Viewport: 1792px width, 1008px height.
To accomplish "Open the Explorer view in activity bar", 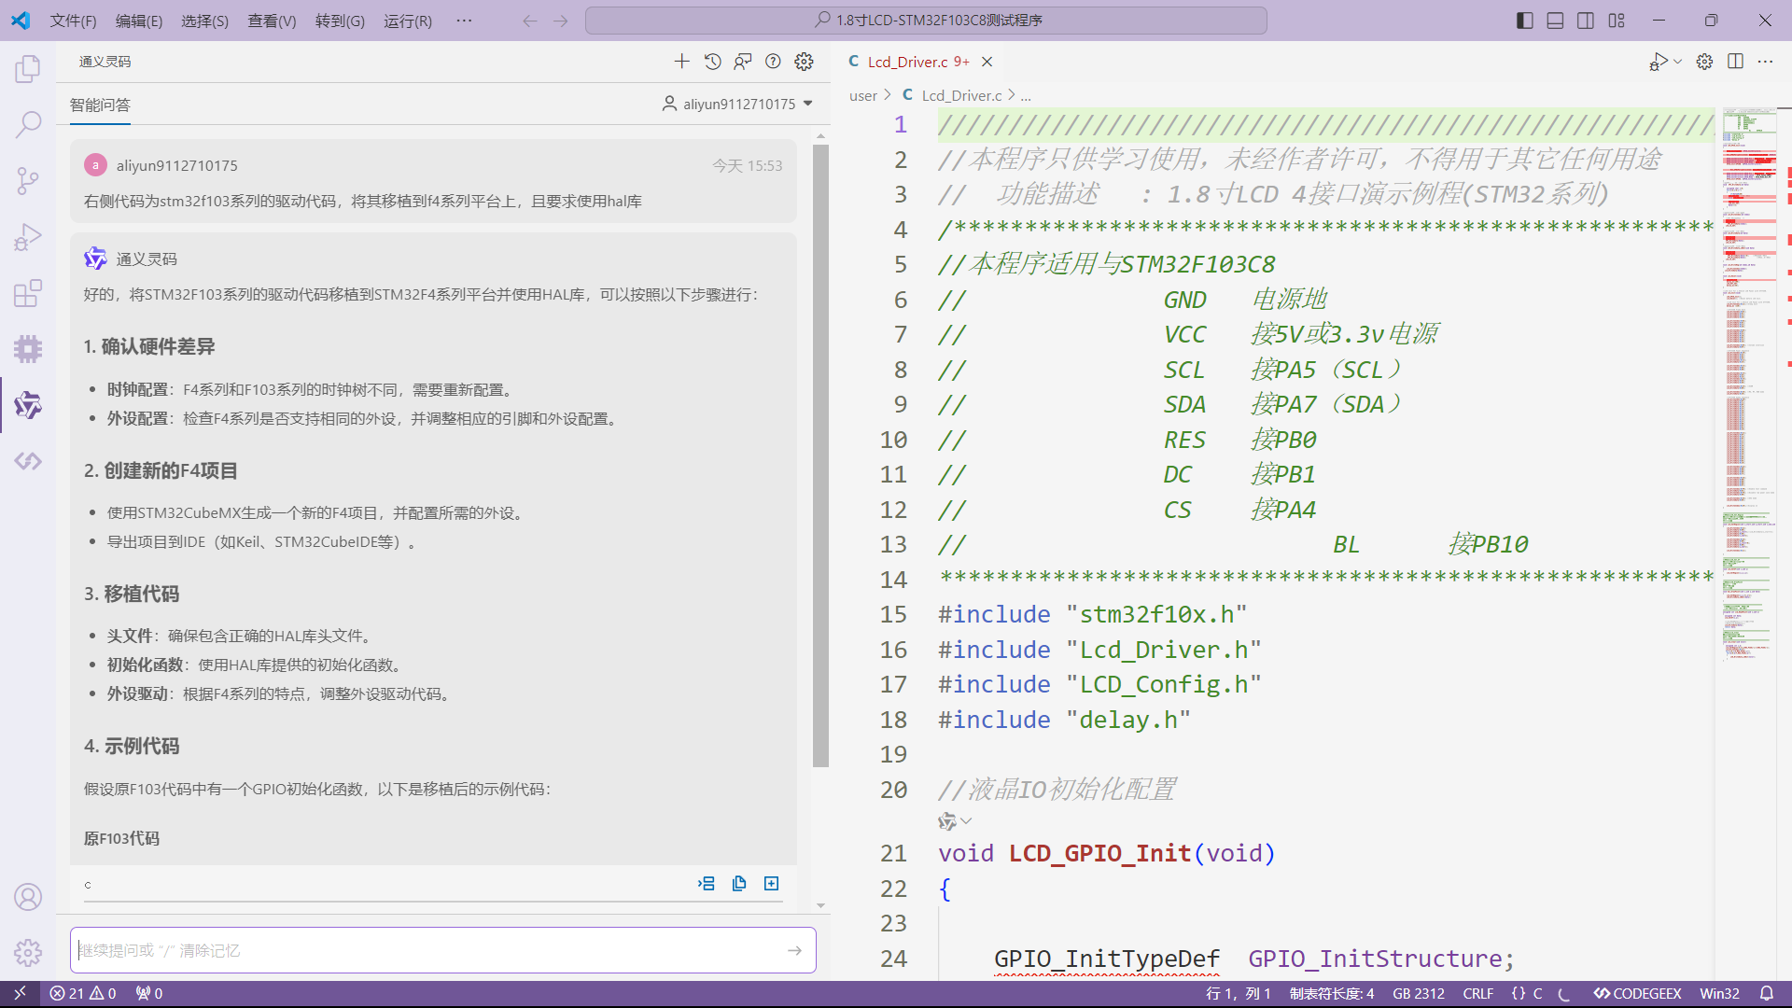I will 28,68.
